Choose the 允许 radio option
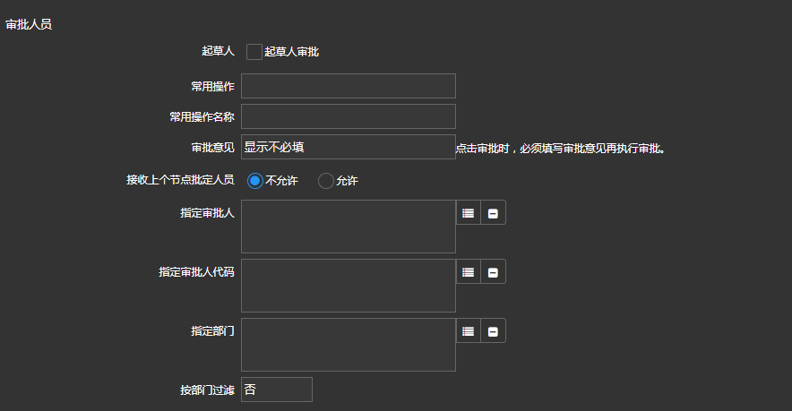Viewport: 792px width, 411px height. coord(326,181)
